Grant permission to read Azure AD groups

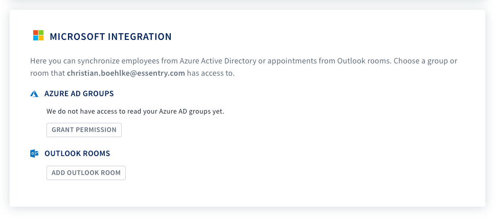tap(84, 130)
